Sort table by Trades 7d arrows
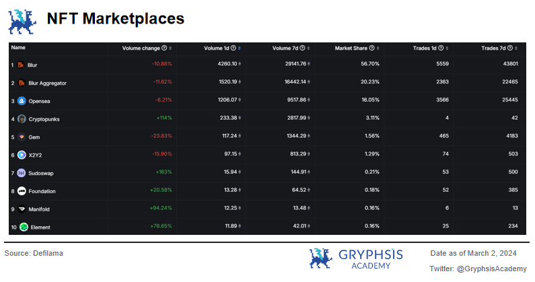 [x=516, y=48]
